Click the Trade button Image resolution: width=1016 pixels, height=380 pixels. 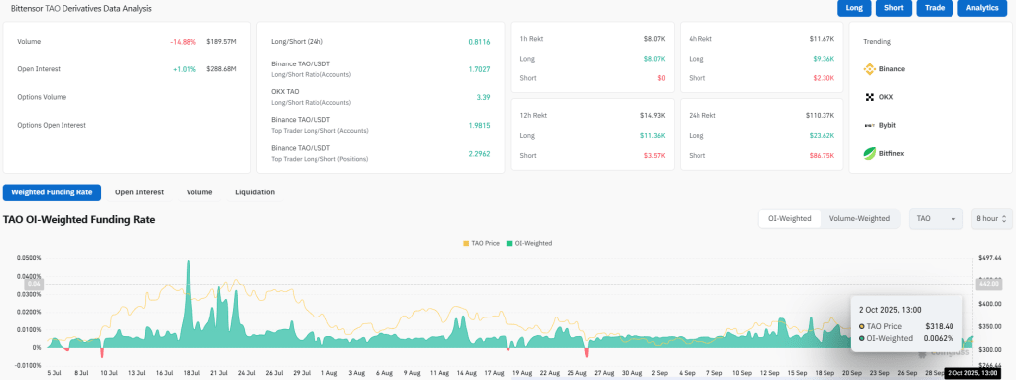pos(935,8)
